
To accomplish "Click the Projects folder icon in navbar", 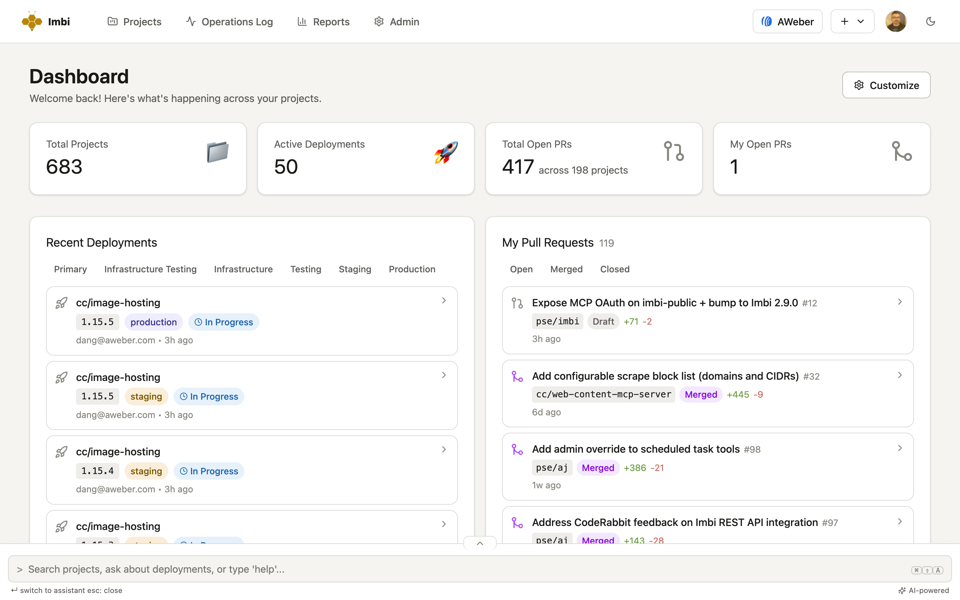I will click(x=113, y=21).
